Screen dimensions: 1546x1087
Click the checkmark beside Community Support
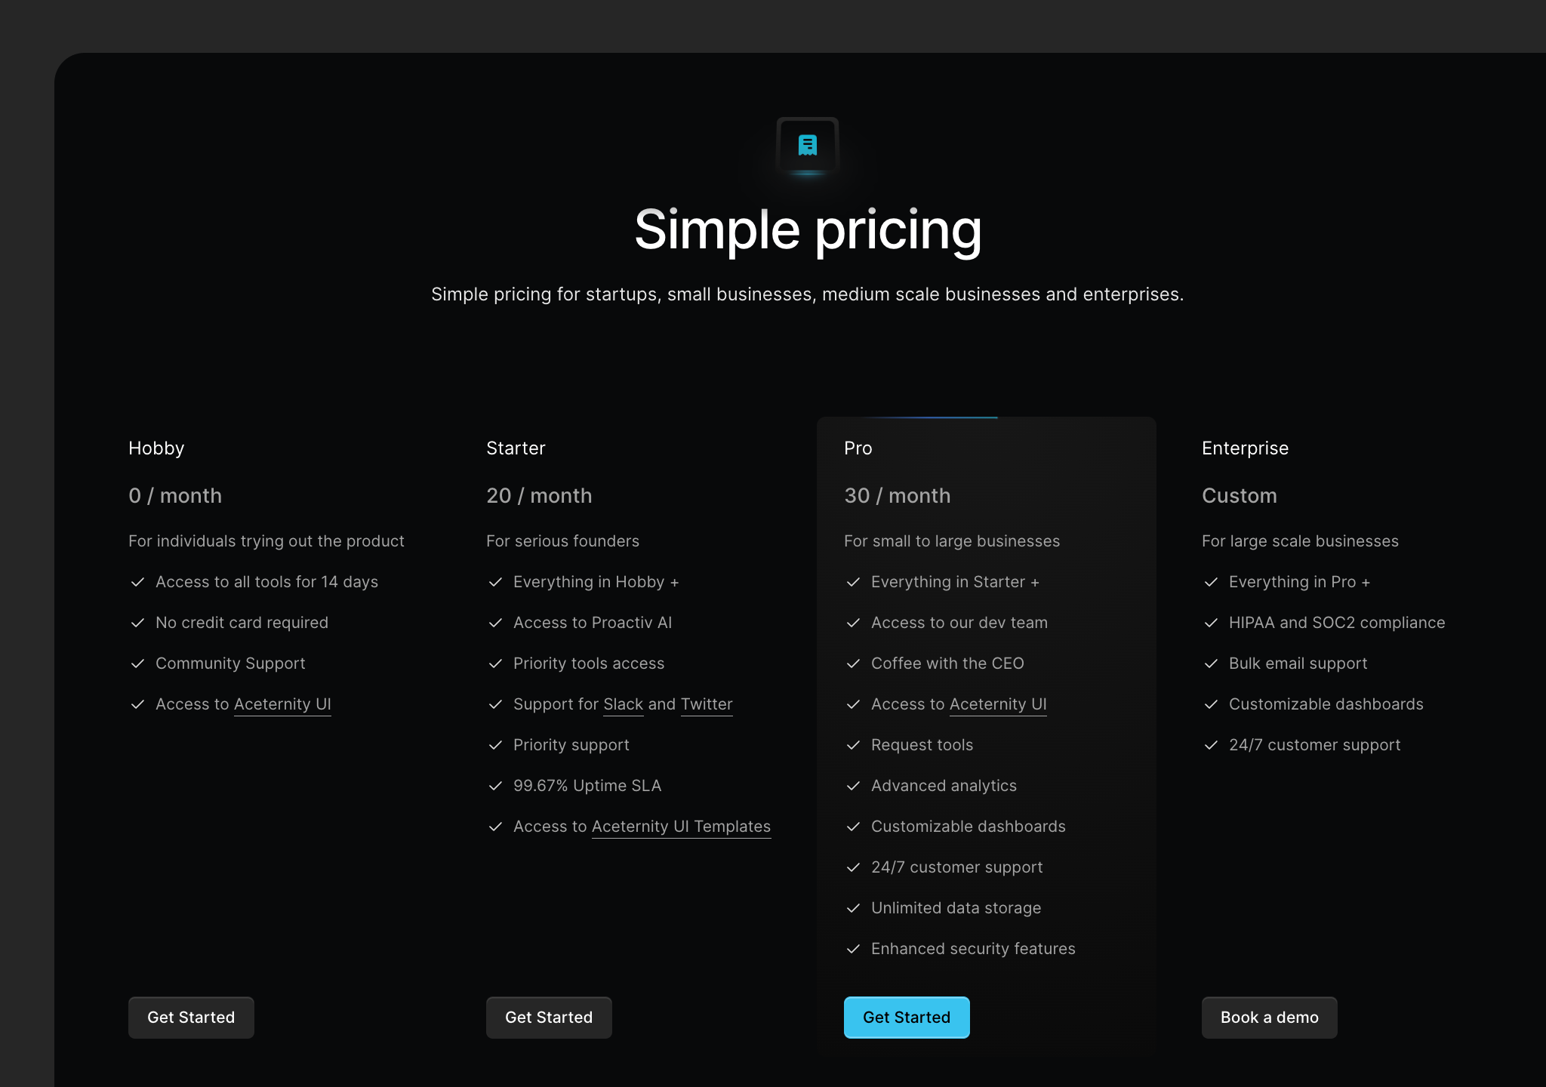tap(137, 664)
